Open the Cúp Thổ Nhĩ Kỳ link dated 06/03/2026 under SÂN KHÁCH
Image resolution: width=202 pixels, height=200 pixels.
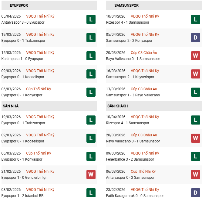(143, 172)
